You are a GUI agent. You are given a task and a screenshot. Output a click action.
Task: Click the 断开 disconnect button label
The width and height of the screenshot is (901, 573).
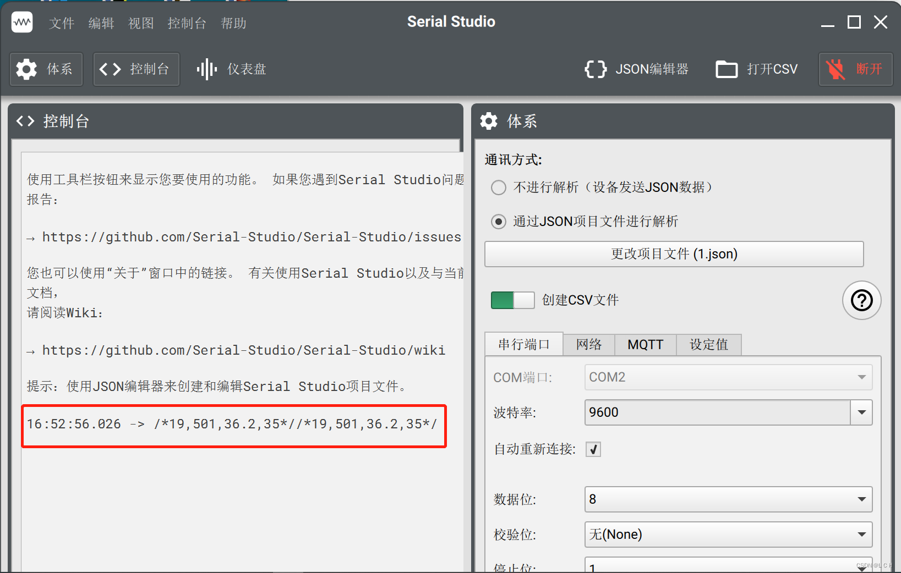point(870,69)
